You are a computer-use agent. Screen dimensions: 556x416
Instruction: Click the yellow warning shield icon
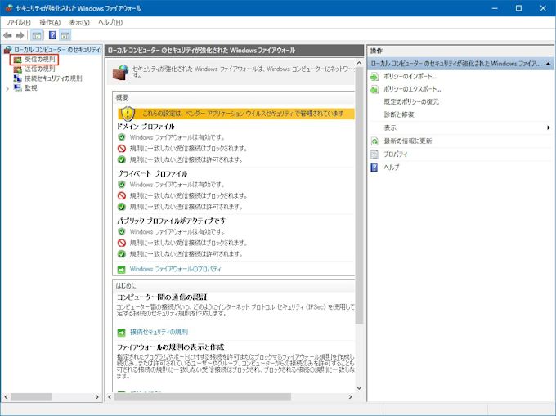(x=128, y=114)
